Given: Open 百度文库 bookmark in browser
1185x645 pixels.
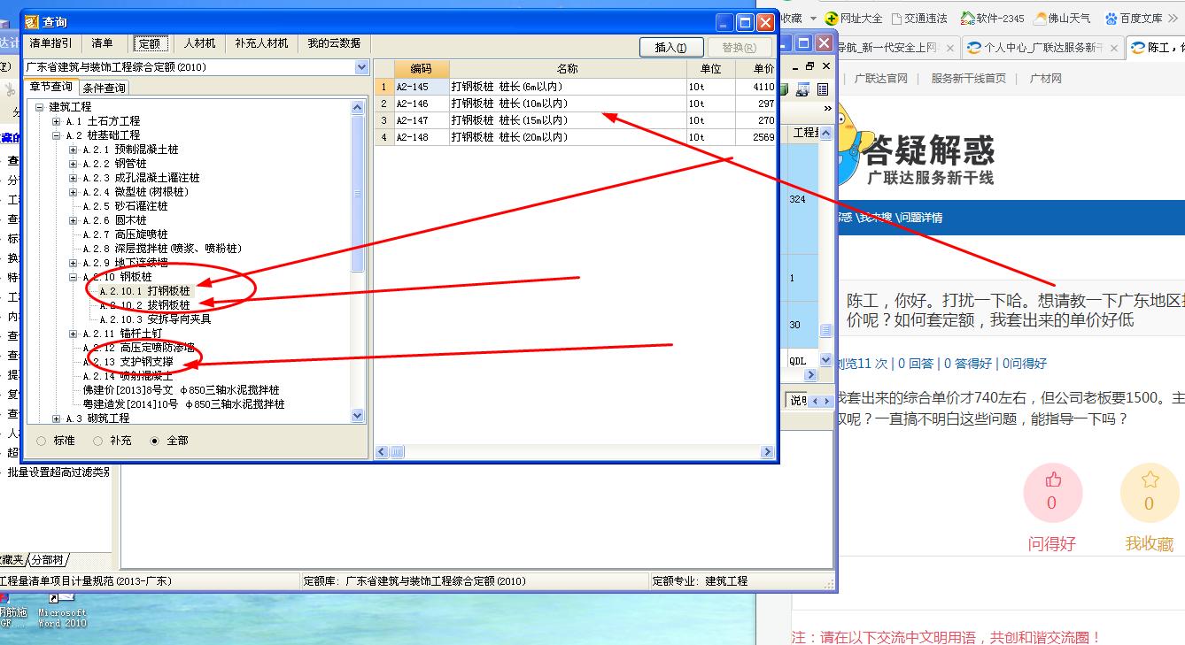Looking at the screenshot, I should coord(1134,18).
